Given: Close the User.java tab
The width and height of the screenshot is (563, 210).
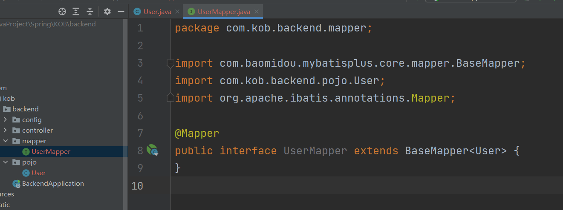Looking at the screenshot, I should (177, 12).
